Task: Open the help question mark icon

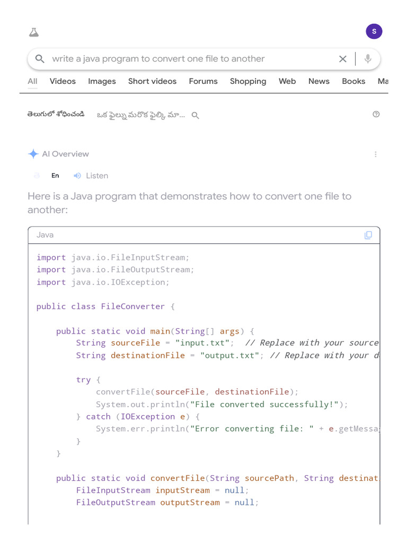Action: click(x=376, y=114)
